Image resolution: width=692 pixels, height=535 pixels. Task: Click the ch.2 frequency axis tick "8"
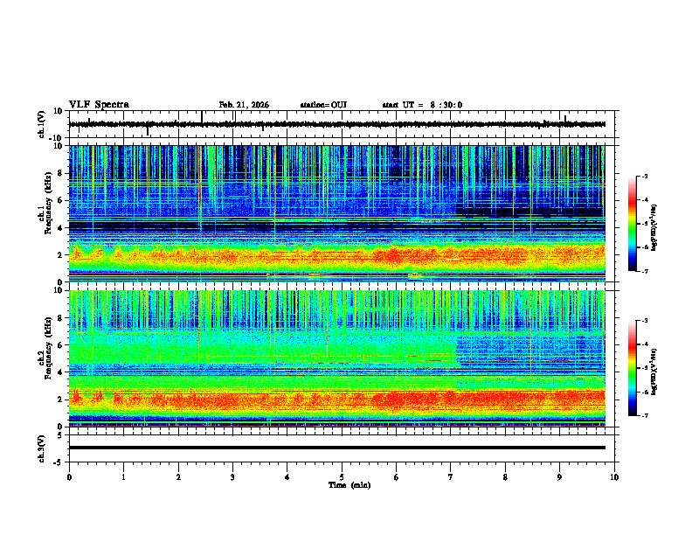pyautogui.click(x=62, y=318)
